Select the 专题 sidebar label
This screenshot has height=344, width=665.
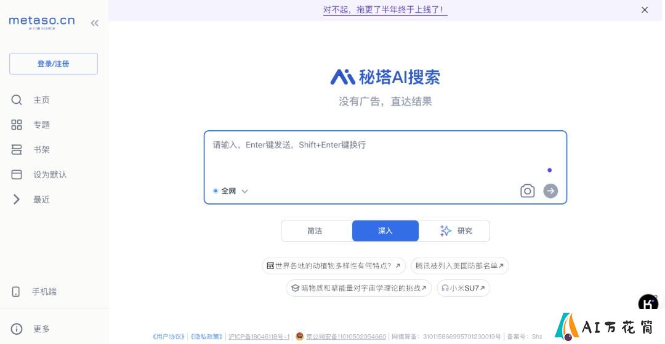pyautogui.click(x=42, y=125)
